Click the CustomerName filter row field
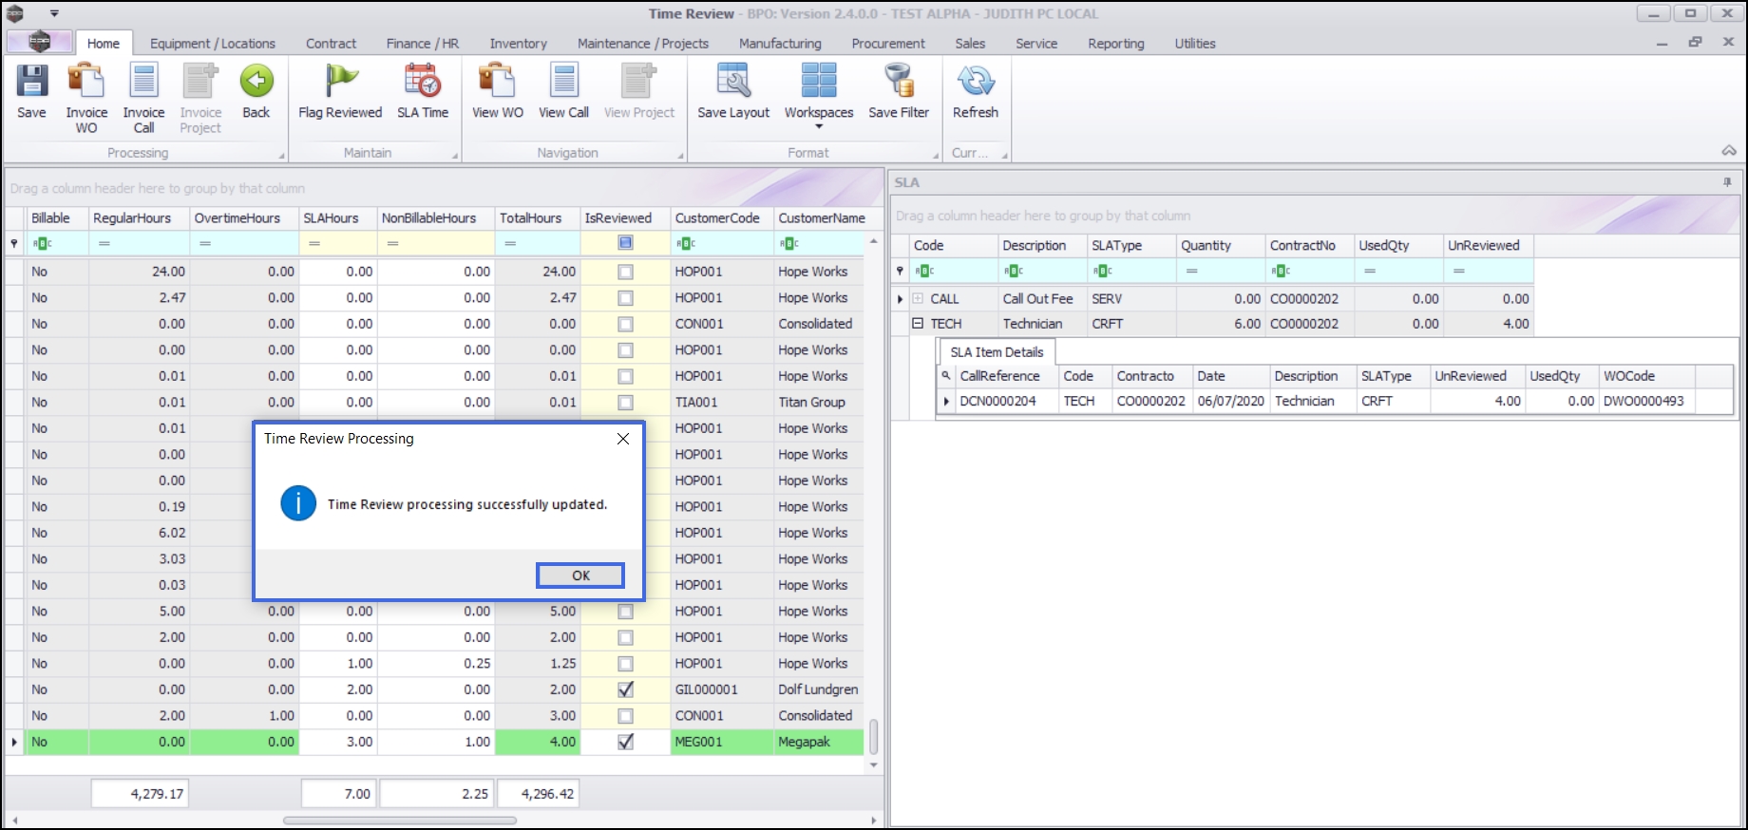This screenshot has width=1748, height=830. (x=826, y=244)
